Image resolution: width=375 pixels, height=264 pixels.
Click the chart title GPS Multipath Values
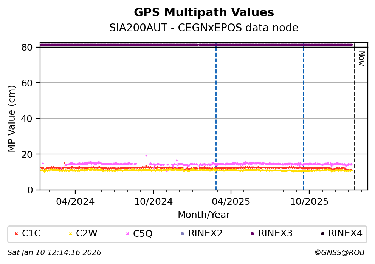[x=204, y=12]
